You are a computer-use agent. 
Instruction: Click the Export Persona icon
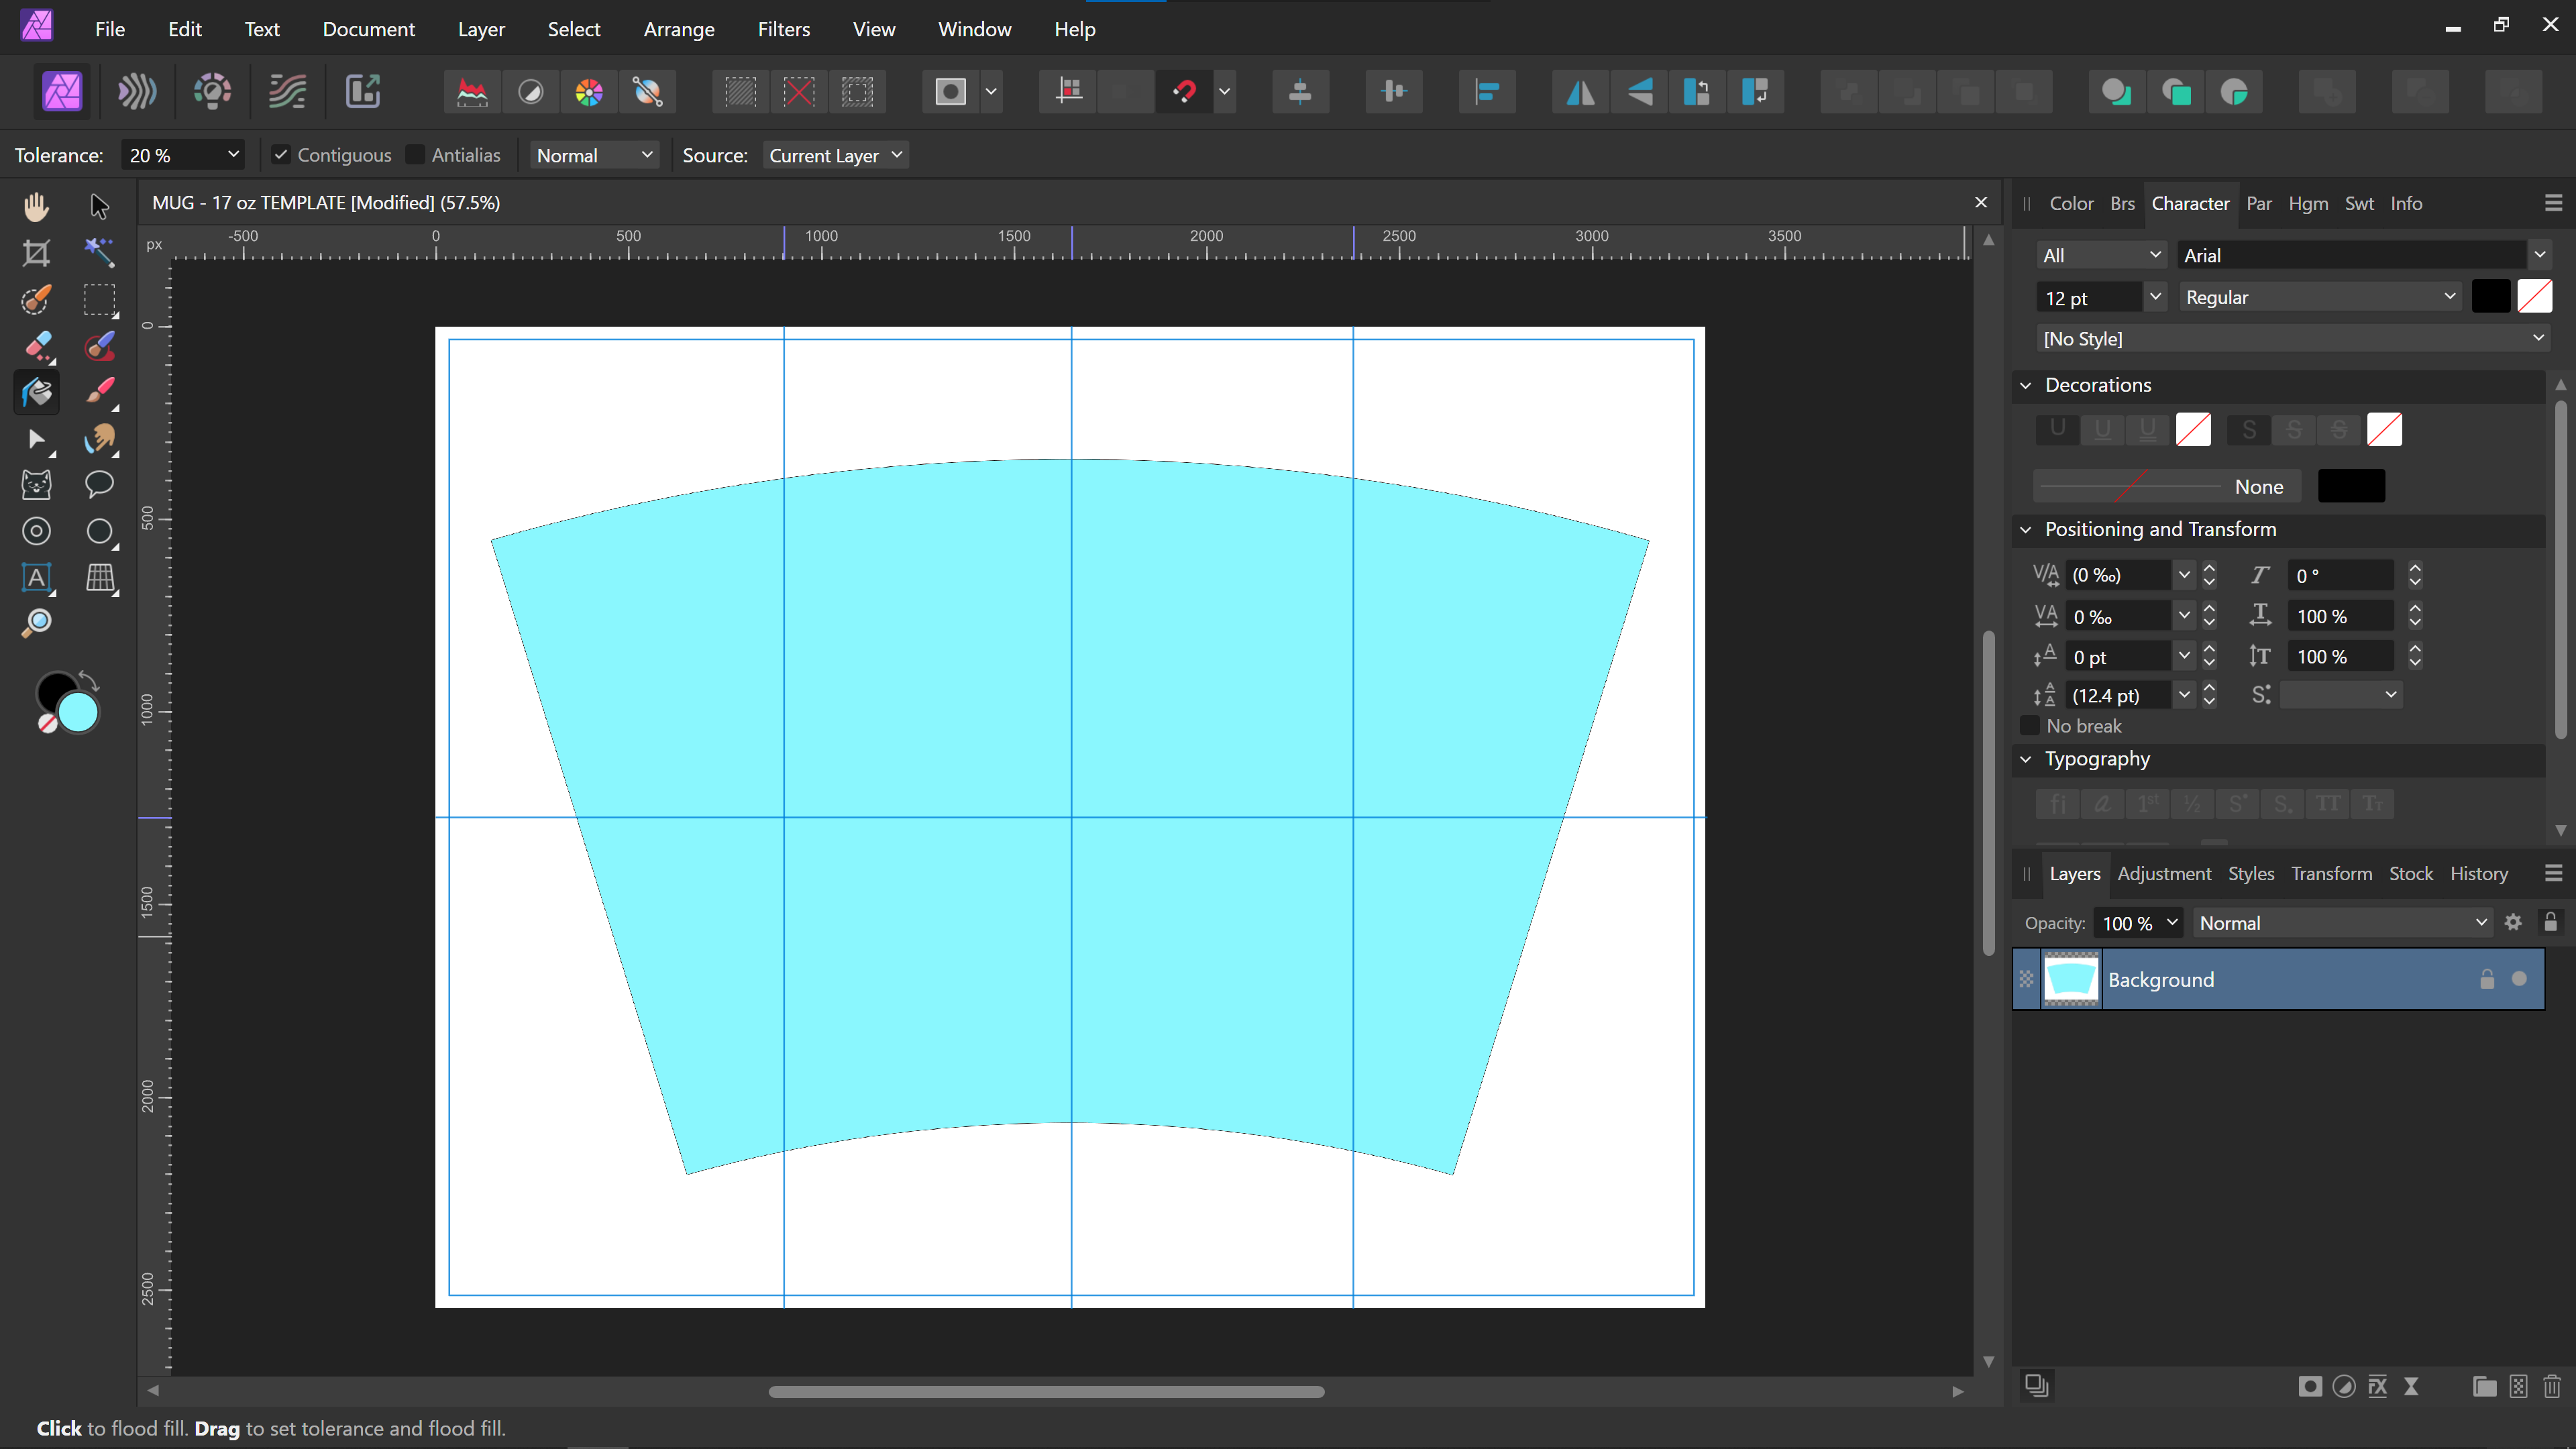362,92
